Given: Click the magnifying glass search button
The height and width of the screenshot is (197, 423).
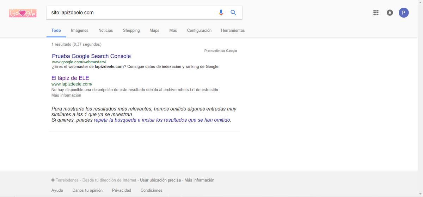Looking at the screenshot, I should pos(233,13).
